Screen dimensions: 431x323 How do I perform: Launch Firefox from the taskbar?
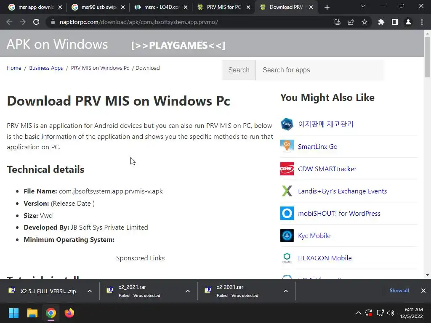click(69, 313)
